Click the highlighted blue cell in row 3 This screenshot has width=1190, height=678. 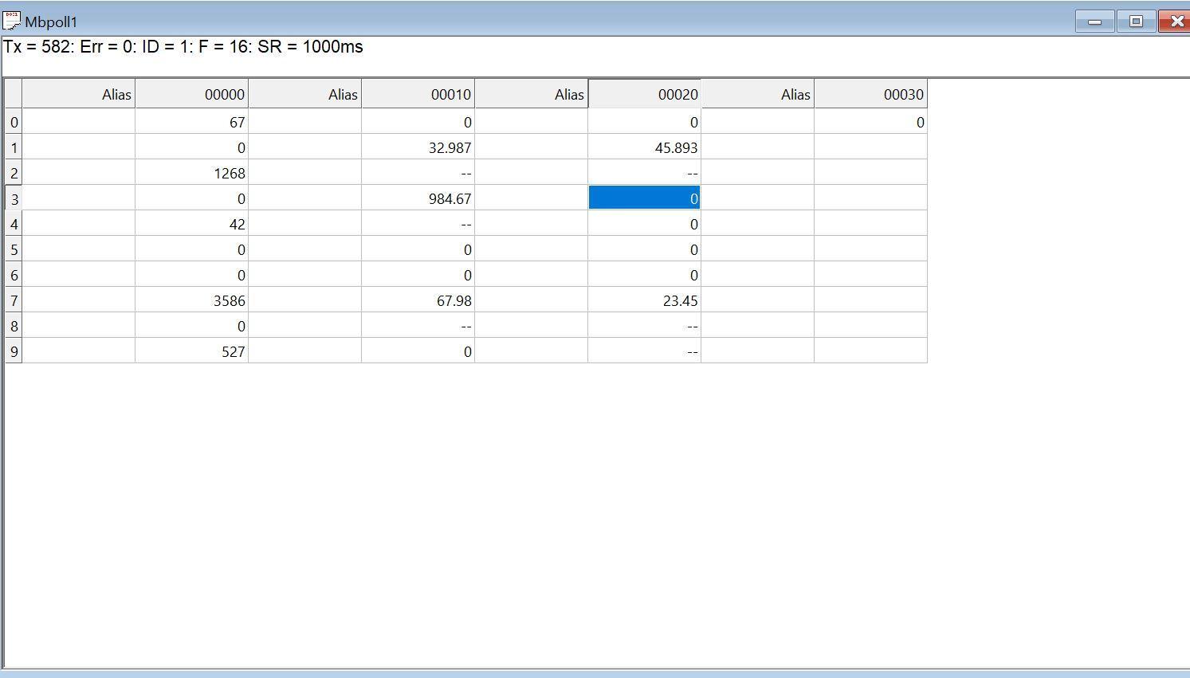645,198
